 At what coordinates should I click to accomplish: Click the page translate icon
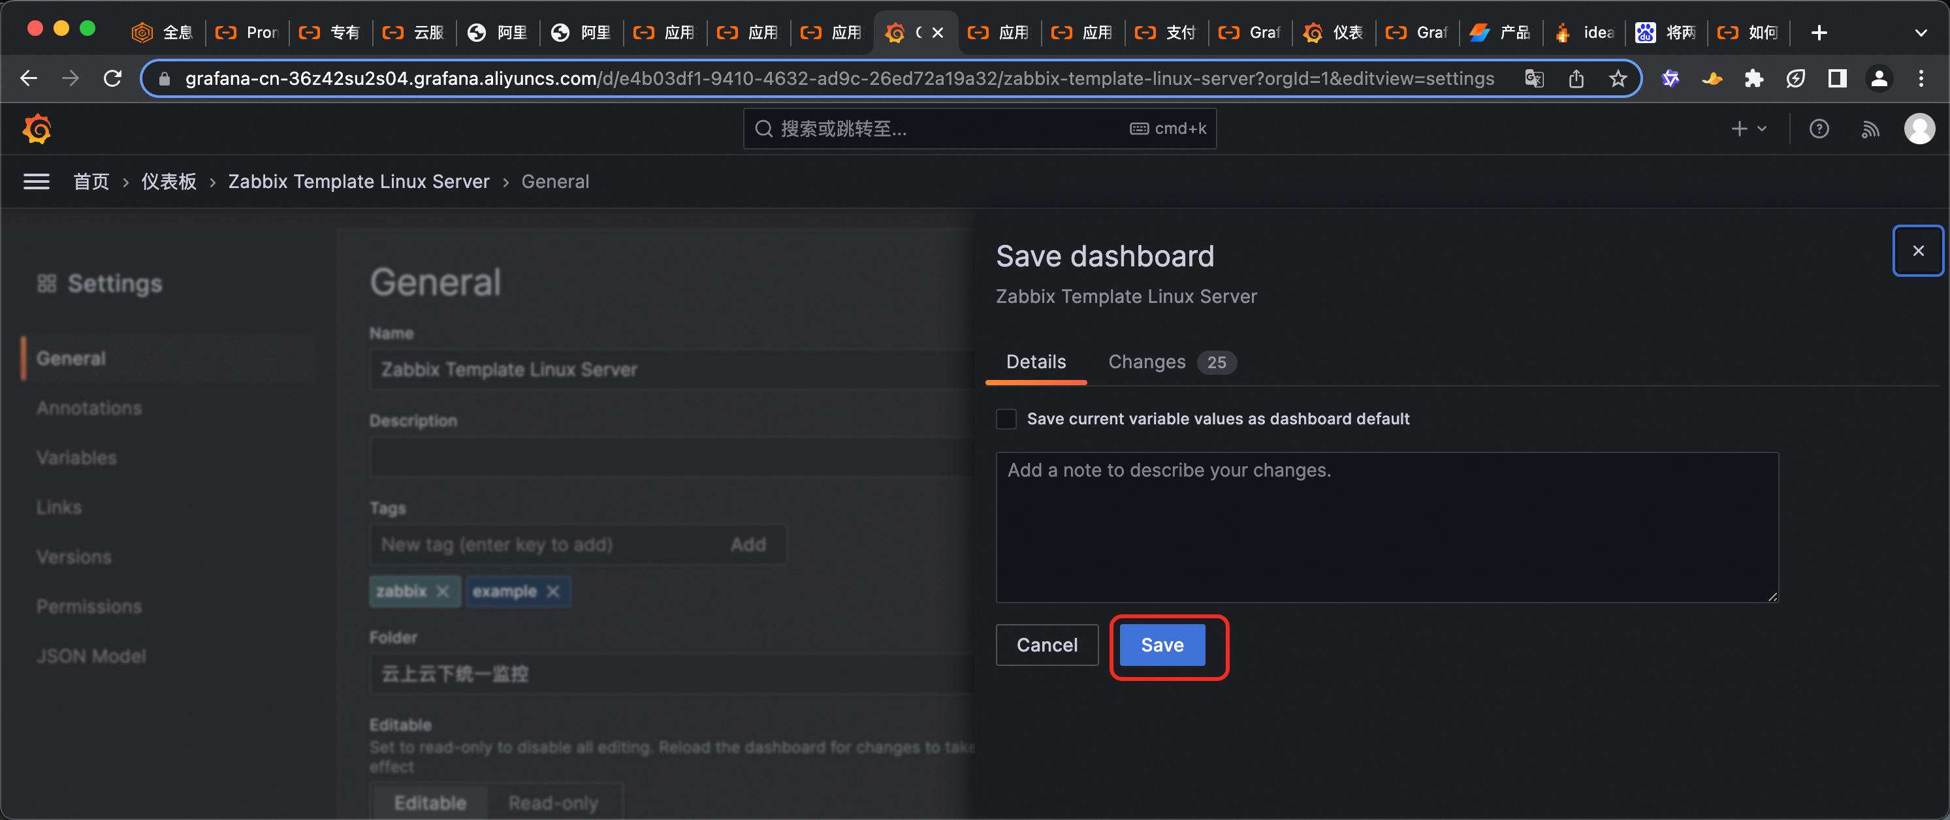point(1533,78)
